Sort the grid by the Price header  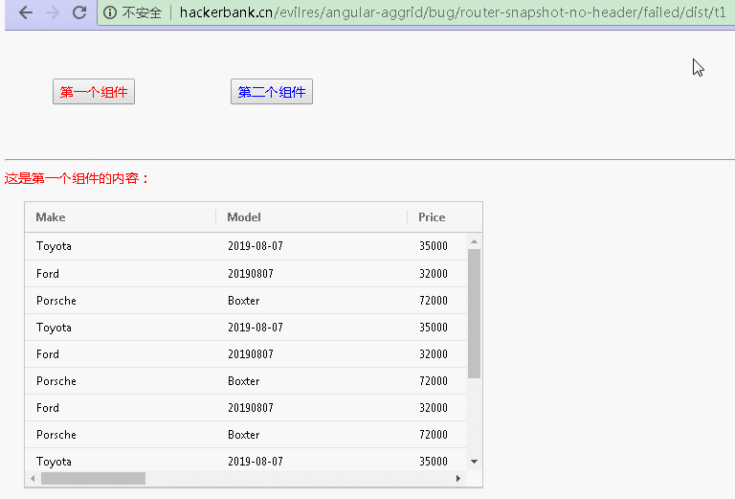[x=444, y=217]
